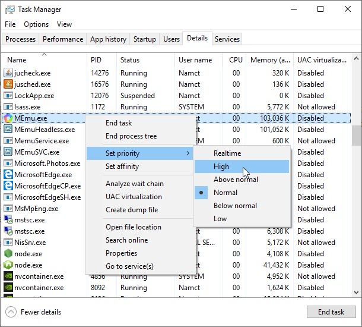
Task: Sort by UAC virtualization column header
Action: [x=322, y=60]
